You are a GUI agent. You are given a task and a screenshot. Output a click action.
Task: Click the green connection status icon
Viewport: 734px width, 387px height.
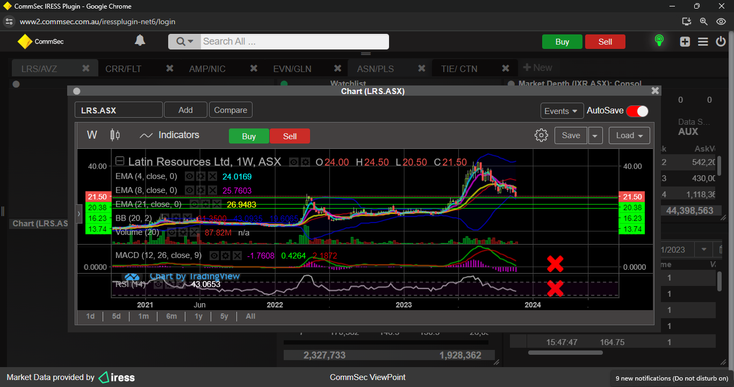click(659, 41)
